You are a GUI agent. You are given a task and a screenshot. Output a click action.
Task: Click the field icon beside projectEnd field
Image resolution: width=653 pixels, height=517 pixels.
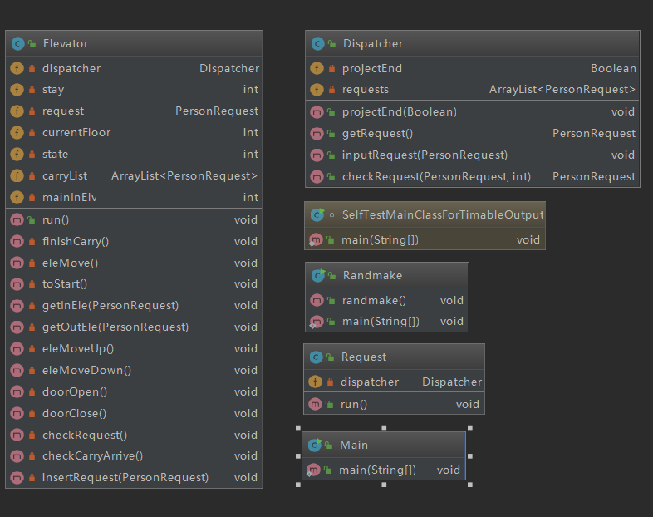(317, 68)
